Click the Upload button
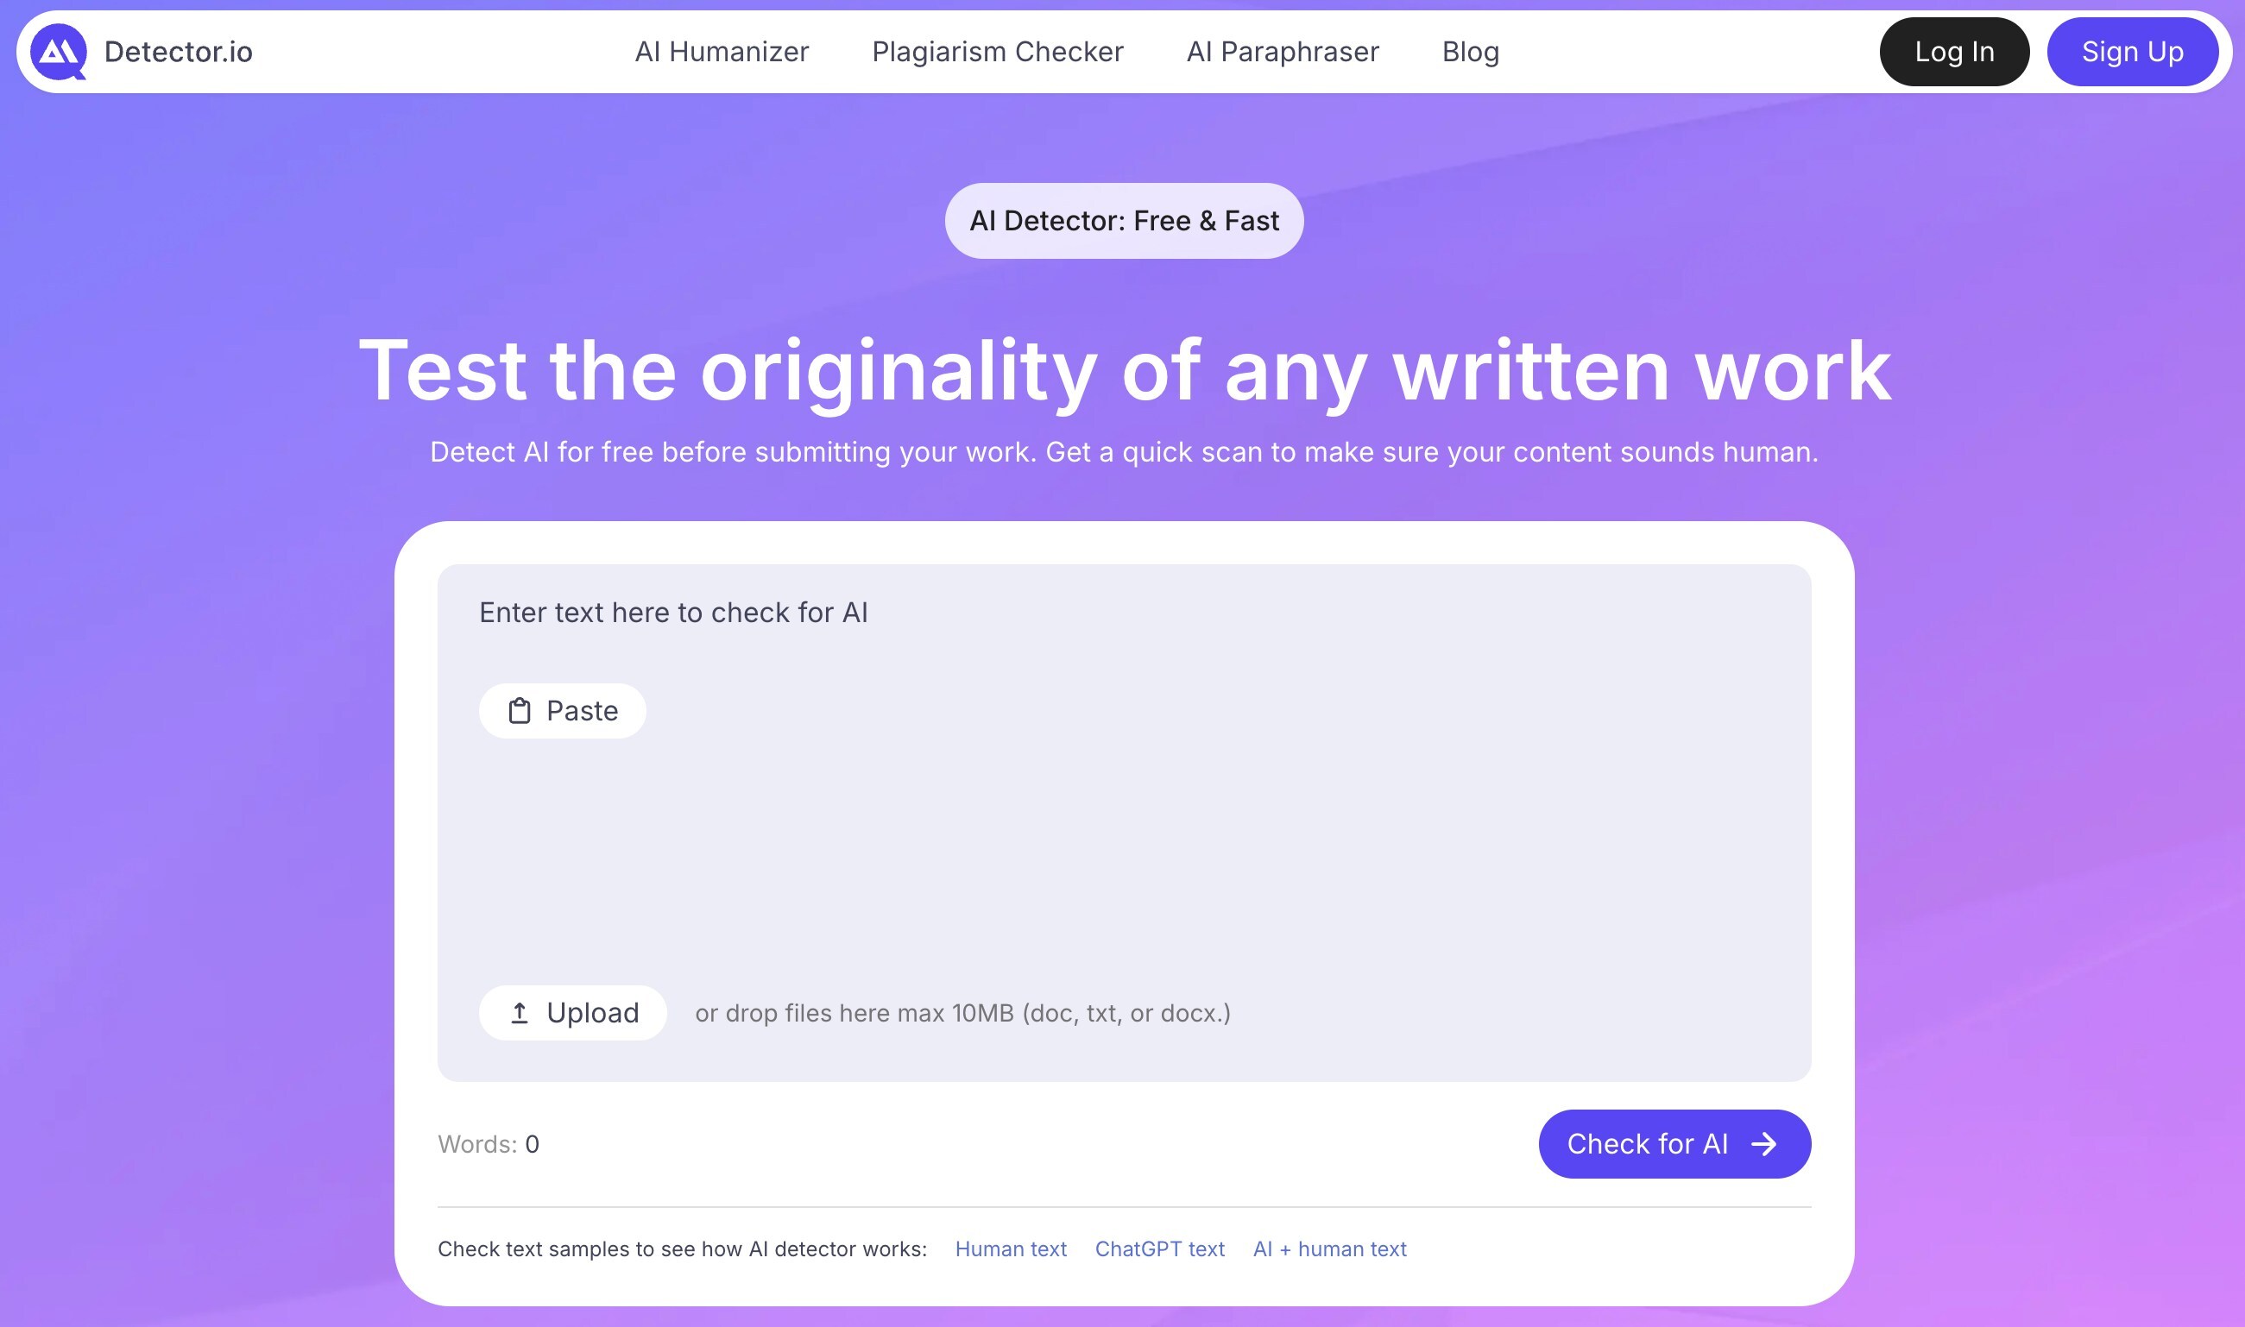2245x1327 pixels. [x=573, y=1013]
